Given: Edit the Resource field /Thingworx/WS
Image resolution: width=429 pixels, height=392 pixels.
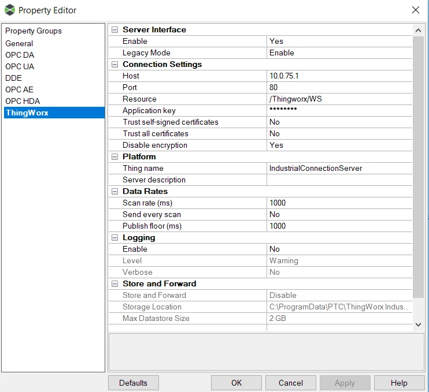Looking at the screenshot, I should [x=339, y=99].
